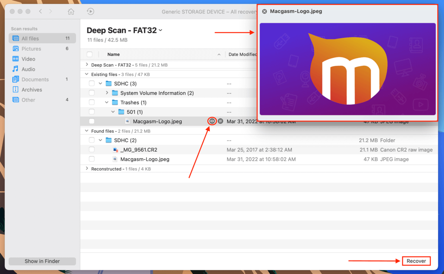This screenshot has width=444, height=274.
Task: Check the _MG_9561.CR2 checkbox
Action: [x=91, y=150]
